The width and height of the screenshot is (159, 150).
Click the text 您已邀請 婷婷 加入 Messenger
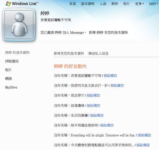tap(63, 32)
